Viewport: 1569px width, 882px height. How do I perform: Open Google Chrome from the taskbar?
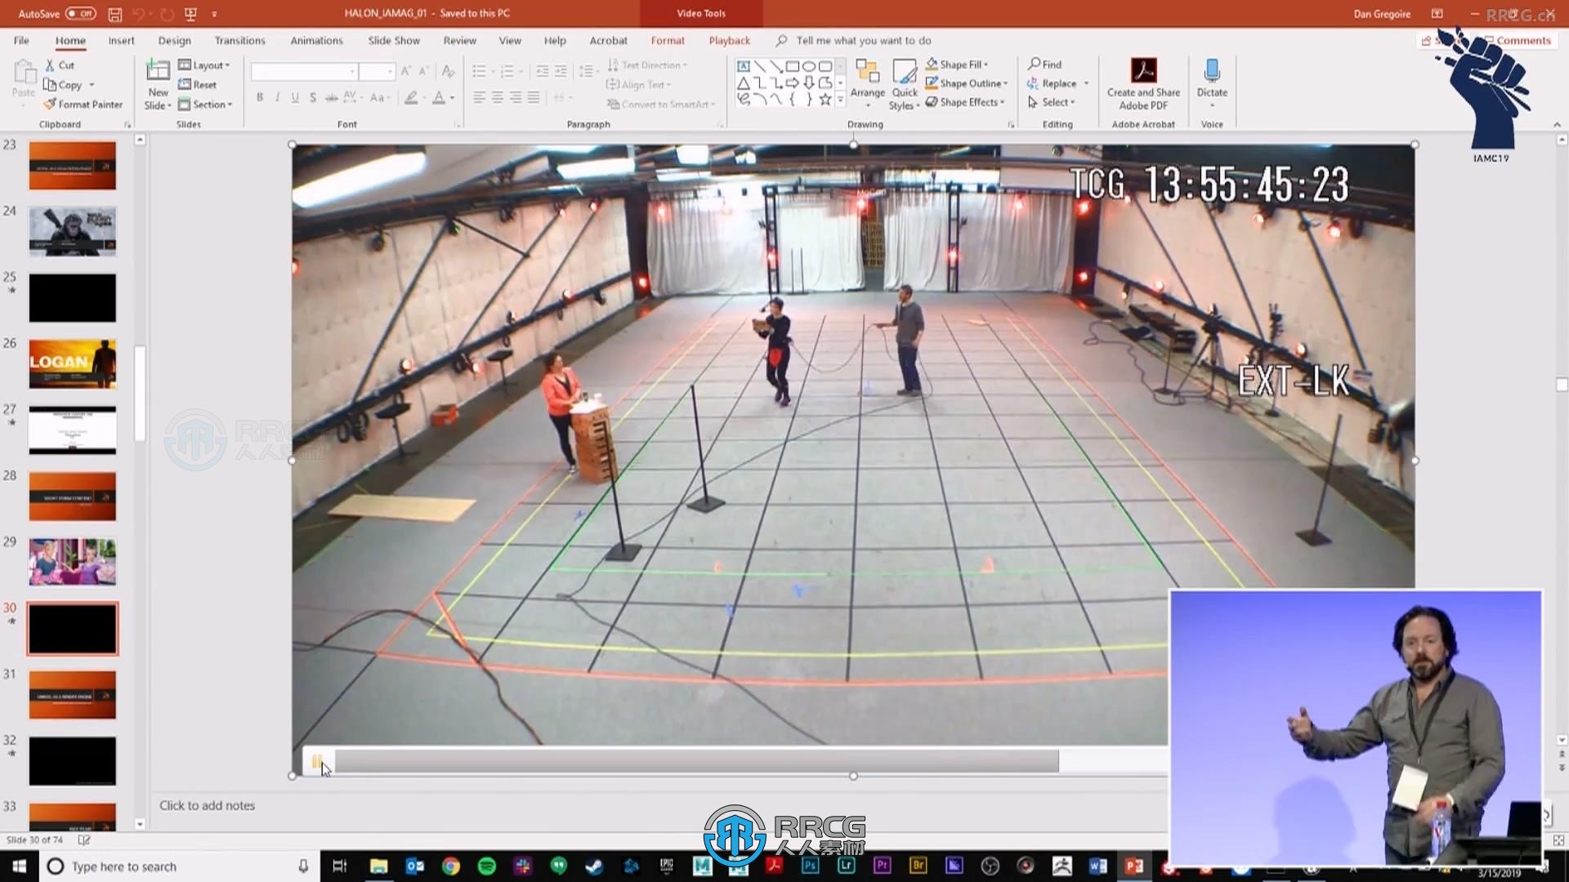[x=451, y=866]
